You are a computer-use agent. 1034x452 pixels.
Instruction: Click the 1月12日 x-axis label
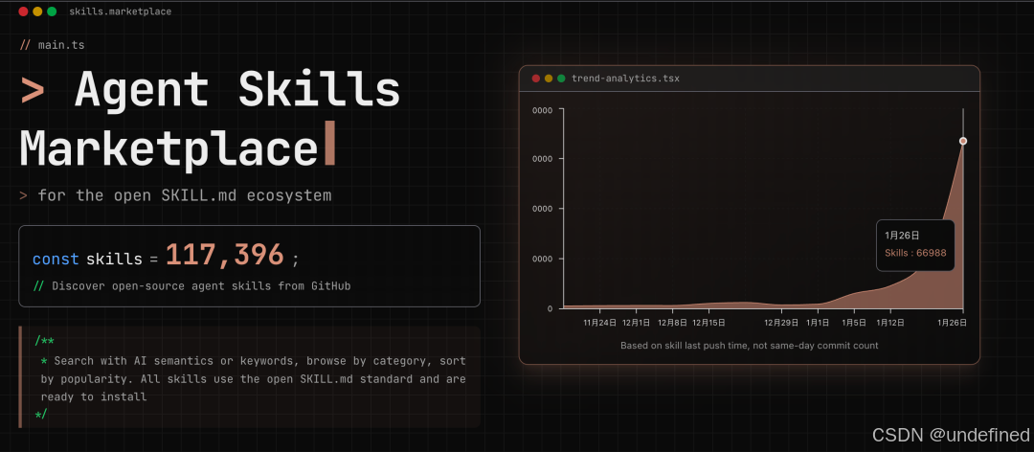tap(890, 323)
